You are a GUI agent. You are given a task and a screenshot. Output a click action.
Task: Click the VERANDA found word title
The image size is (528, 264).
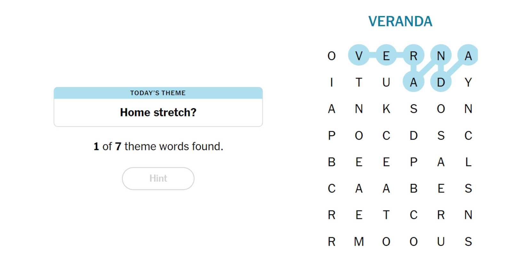(x=400, y=21)
